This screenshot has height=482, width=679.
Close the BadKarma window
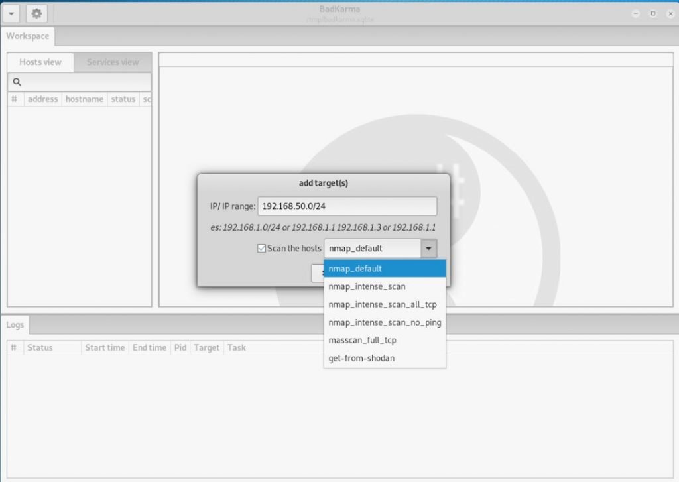click(670, 13)
